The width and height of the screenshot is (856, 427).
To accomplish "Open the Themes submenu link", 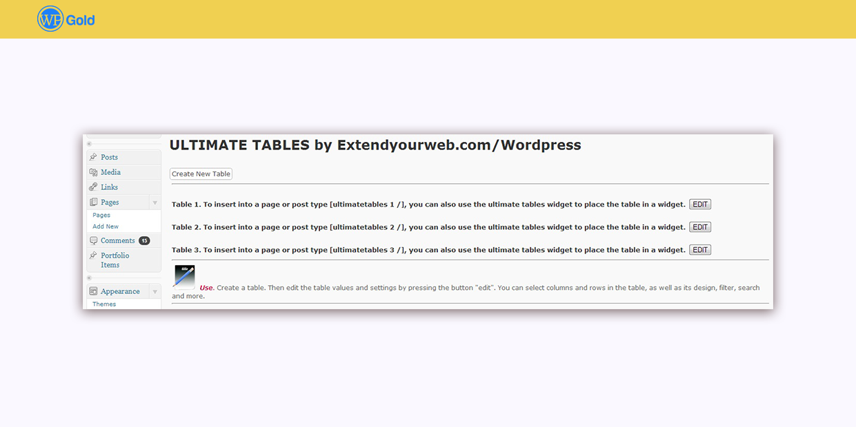I will [x=104, y=304].
